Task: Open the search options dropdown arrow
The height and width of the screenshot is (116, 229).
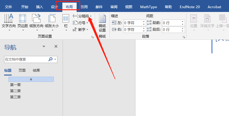Action: coord(55,59)
